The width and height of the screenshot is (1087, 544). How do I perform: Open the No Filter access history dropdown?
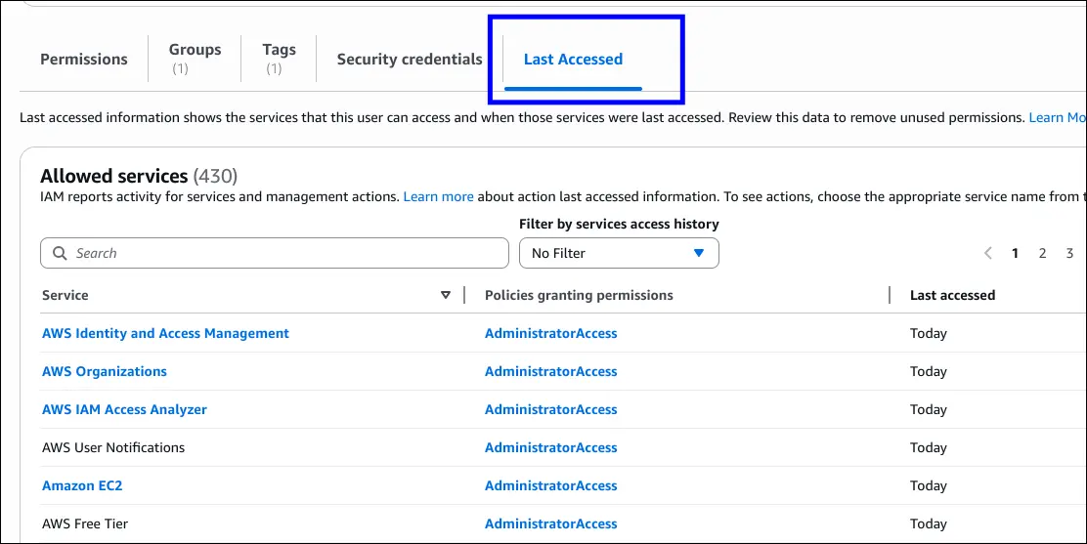point(619,253)
